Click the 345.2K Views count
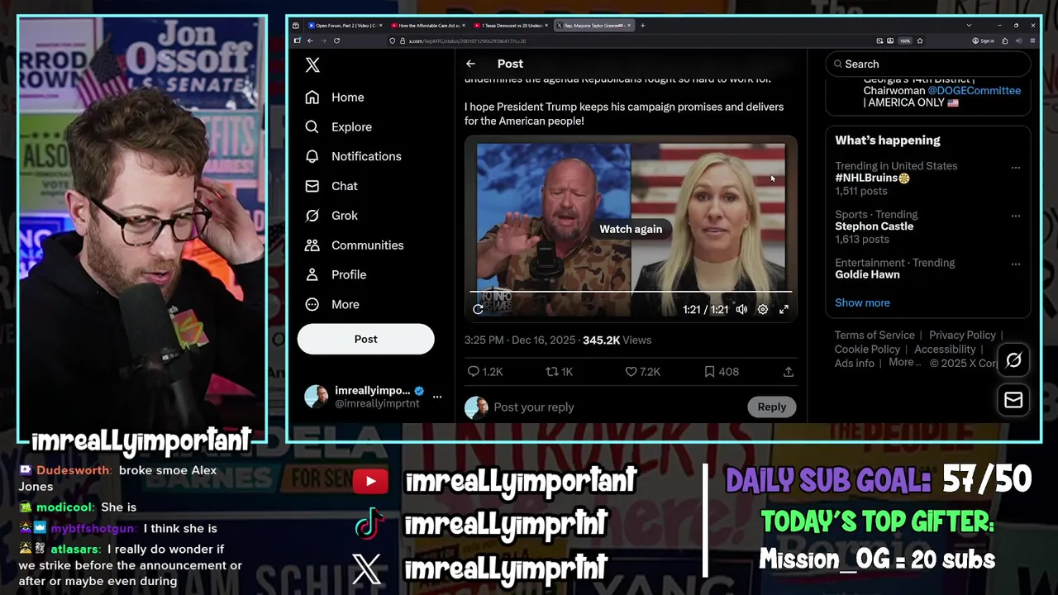The width and height of the screenshot is (1058, 595). (617, 340)
